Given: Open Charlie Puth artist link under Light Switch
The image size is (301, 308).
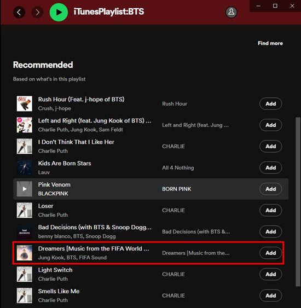Looking at the screenshot, I should [x=53, y=279].
